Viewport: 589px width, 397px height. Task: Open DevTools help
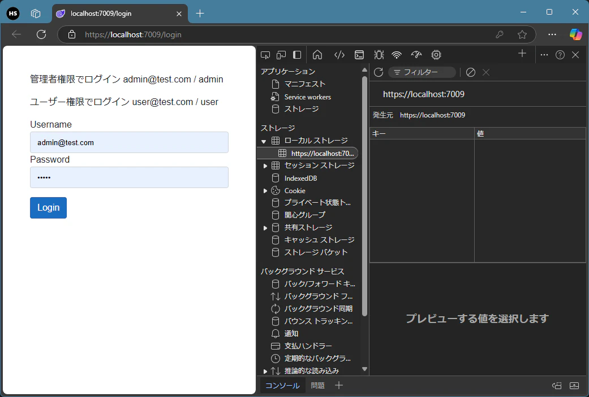pos(560,55)
